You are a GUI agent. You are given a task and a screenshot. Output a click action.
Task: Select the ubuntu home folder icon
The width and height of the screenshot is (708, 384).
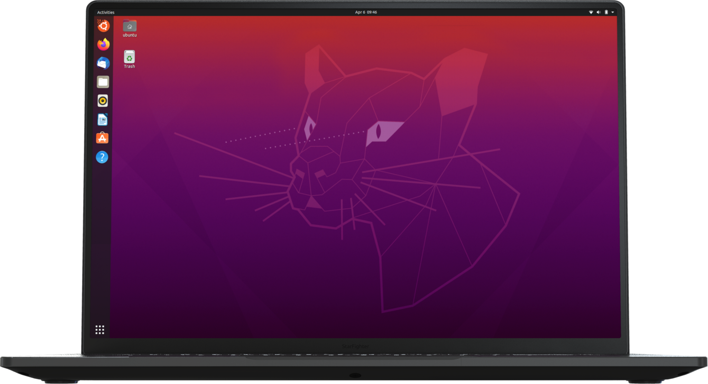(x=130, y=26)
